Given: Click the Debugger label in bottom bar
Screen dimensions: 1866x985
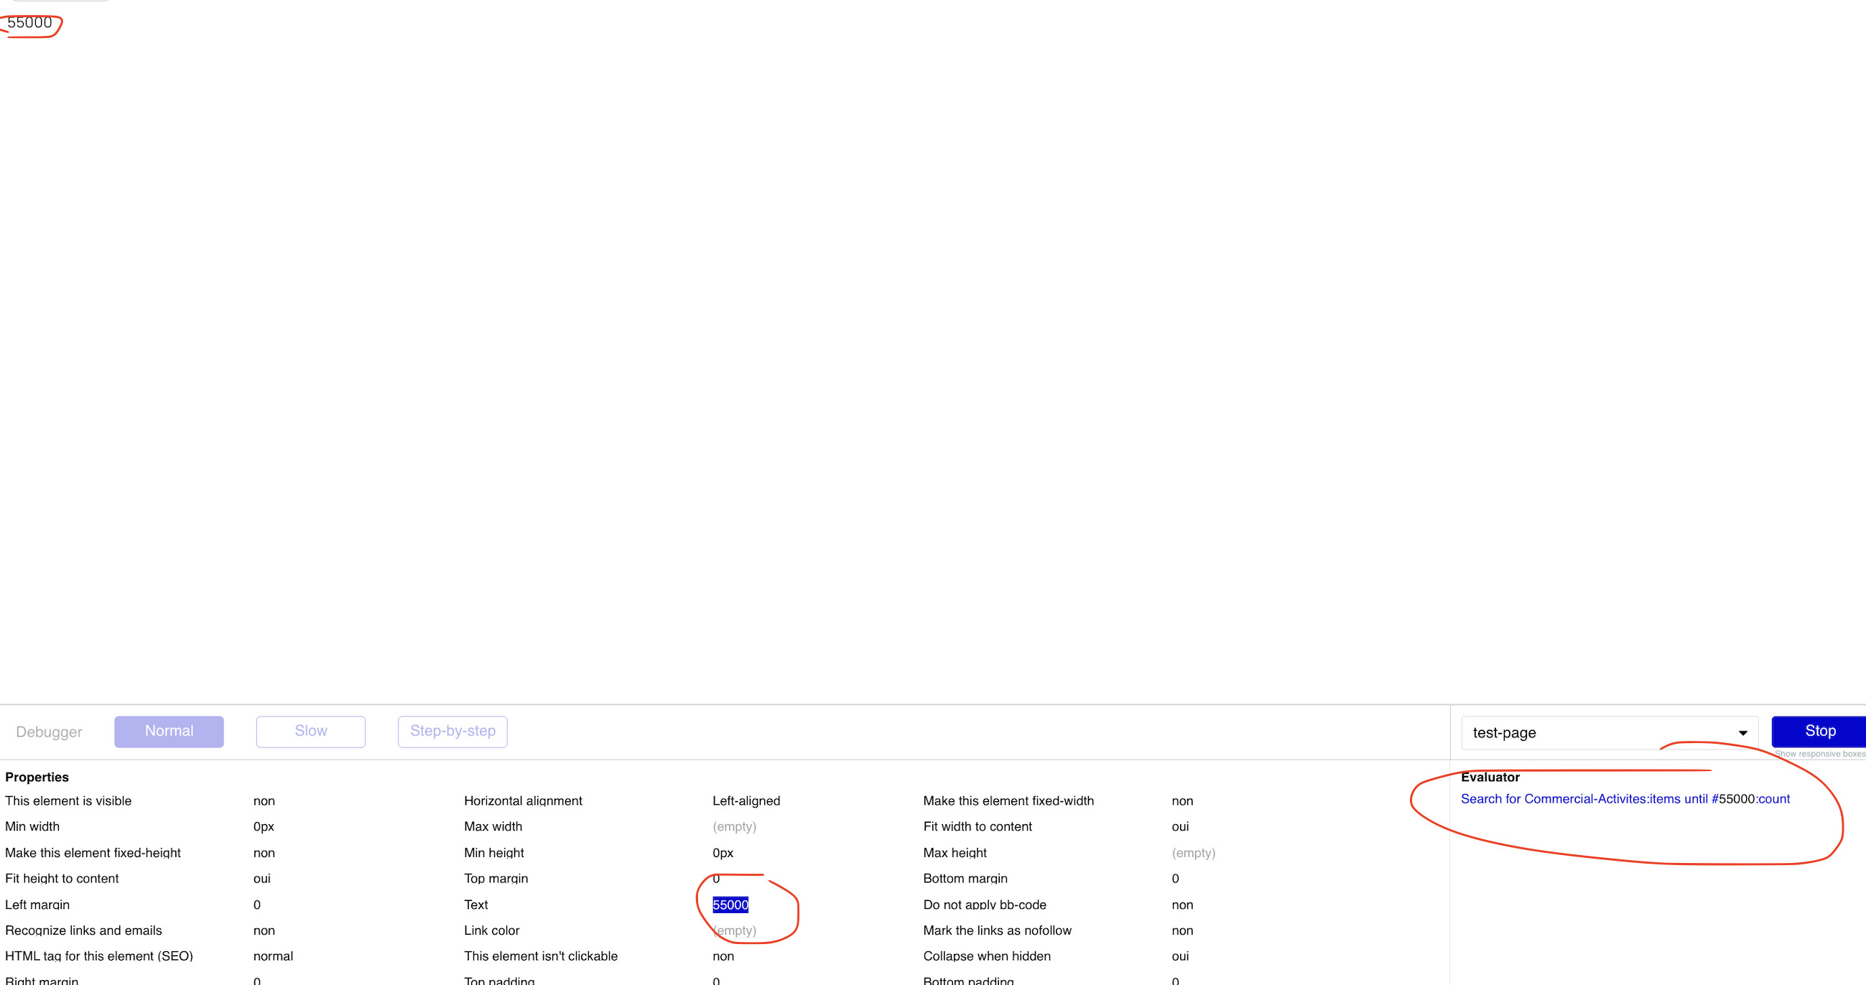Looking at the screenshot, I should click(x=50, y=732).
